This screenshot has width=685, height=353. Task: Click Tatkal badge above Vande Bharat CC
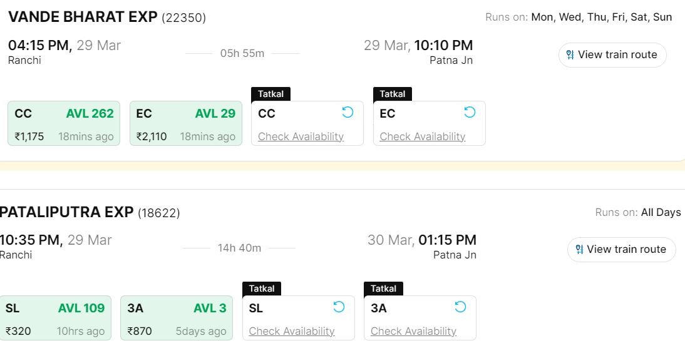point(270,94)
